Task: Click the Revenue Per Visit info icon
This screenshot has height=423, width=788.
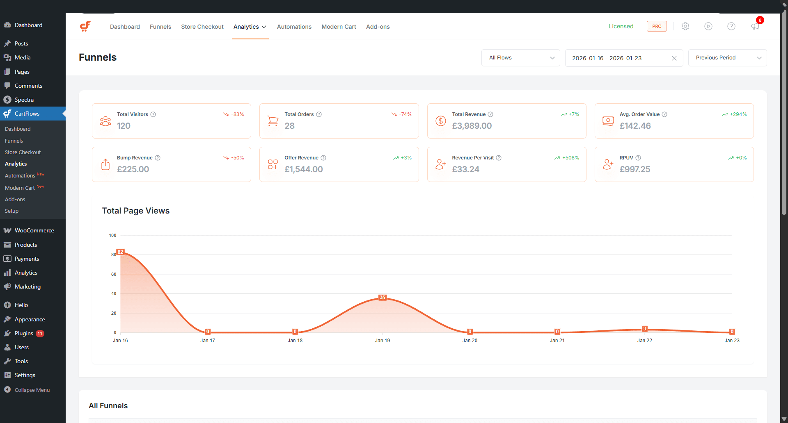Action: [x=499, y=158]
